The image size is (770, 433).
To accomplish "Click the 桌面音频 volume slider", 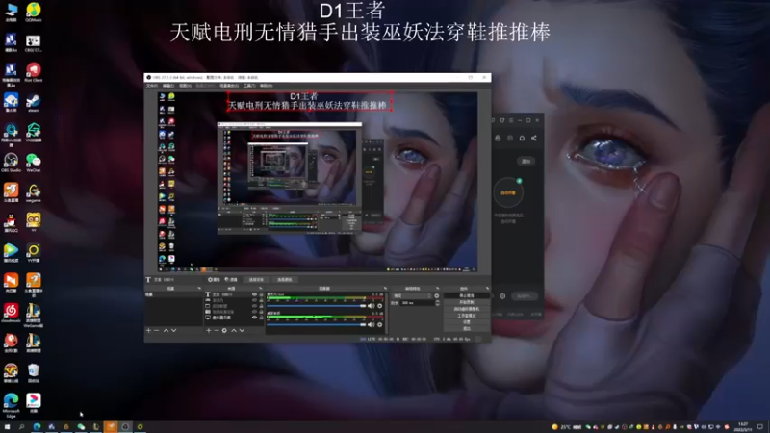I will point(317,324).
